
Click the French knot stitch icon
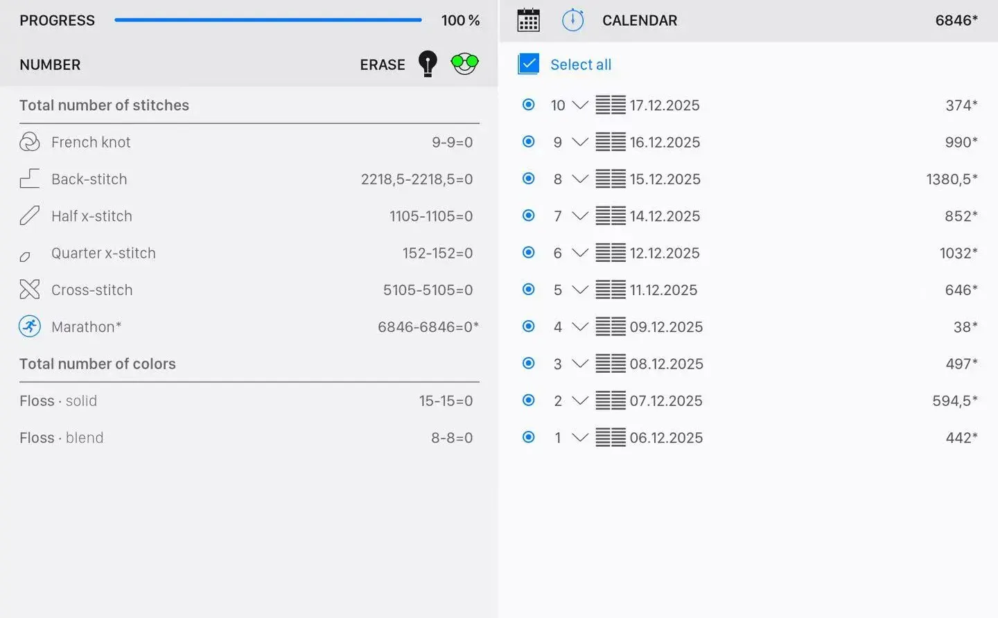[29, 142]
